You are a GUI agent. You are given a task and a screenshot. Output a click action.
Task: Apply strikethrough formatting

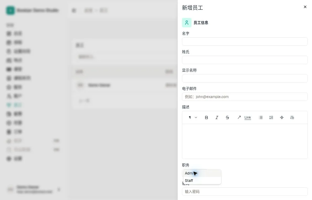click(x=227, y=117)
